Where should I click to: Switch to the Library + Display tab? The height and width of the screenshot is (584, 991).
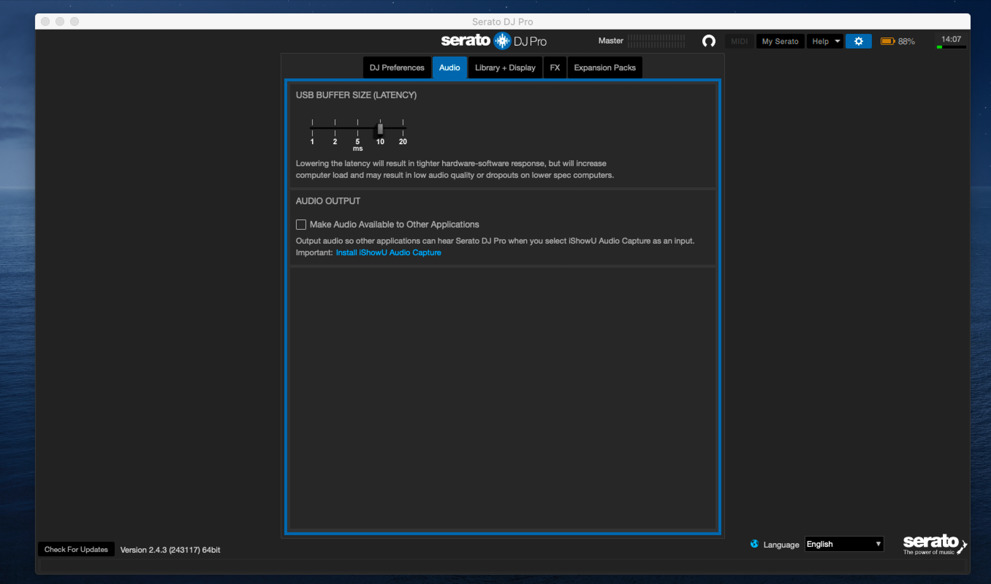505,68
